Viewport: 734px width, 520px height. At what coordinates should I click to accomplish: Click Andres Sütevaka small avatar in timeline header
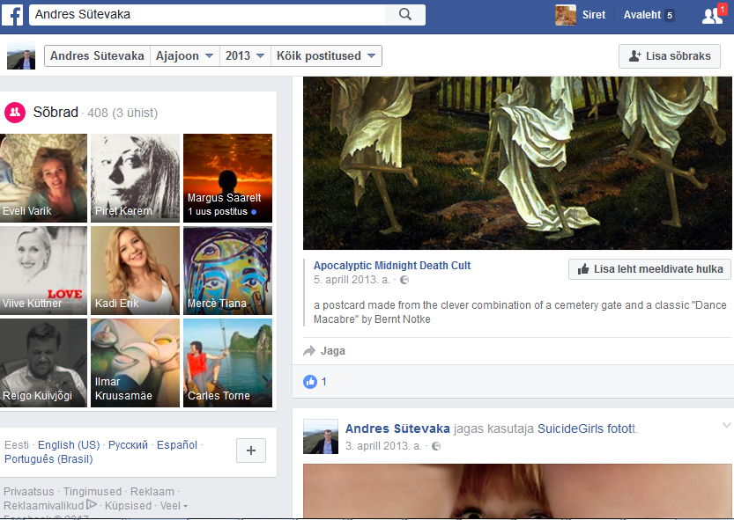(x=21, y=55)
